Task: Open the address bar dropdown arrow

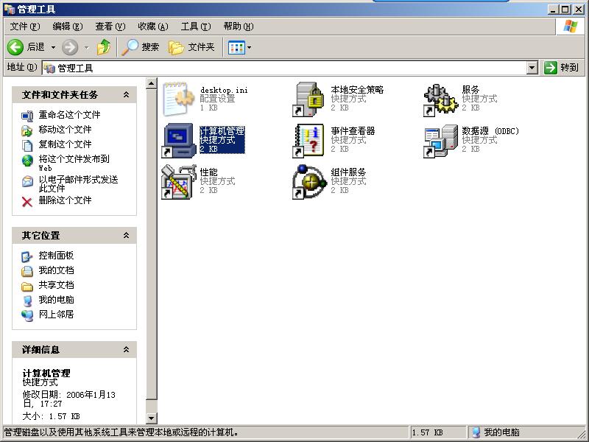Action: point(532,68)
